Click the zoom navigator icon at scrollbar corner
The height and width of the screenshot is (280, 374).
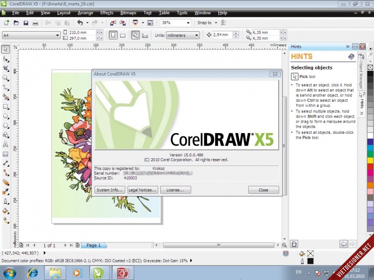284,245
